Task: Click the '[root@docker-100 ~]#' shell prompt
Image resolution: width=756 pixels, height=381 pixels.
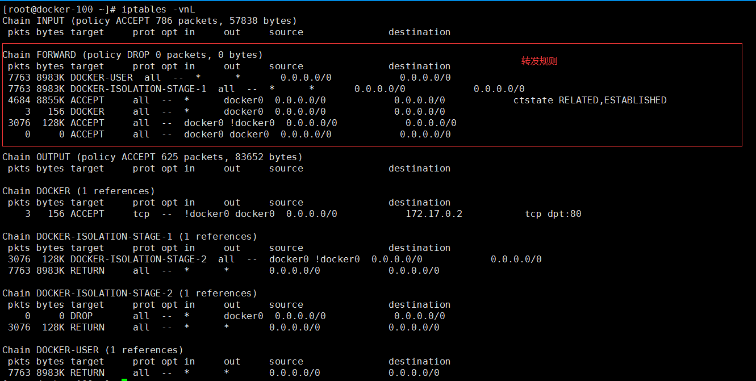Action: point(59,10)
